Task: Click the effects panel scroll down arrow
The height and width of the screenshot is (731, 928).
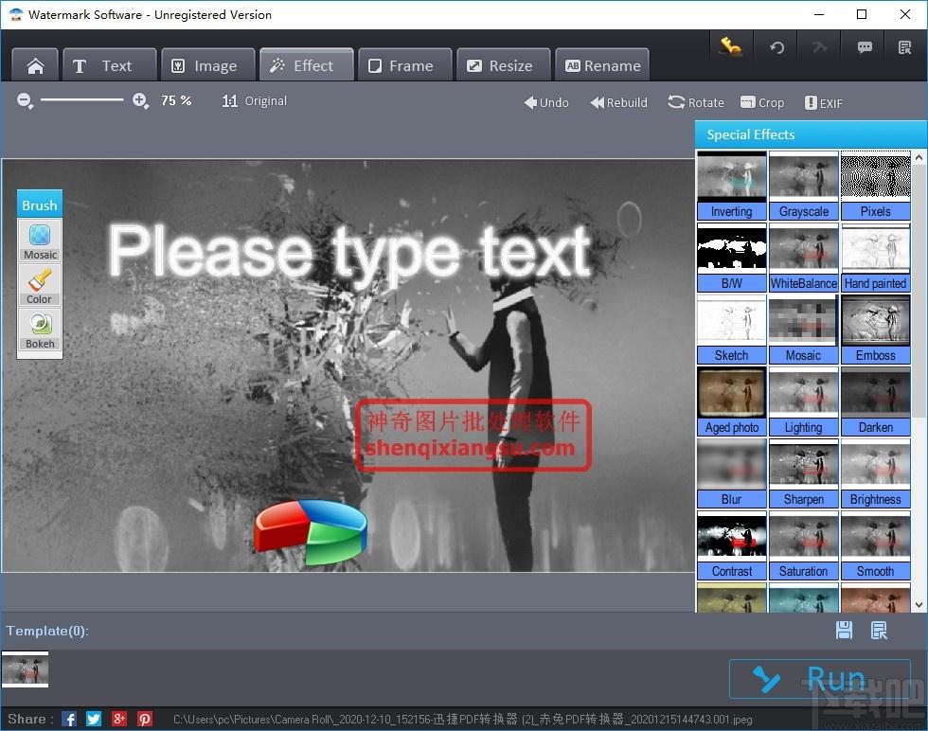Action: coord(919,604)
